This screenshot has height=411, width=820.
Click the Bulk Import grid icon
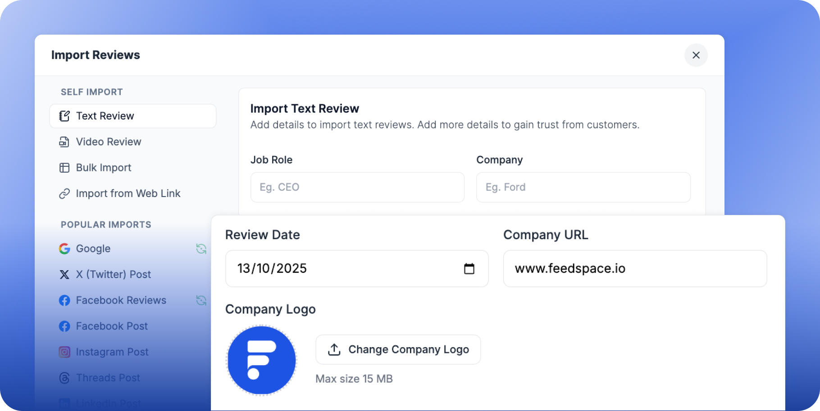pyautogui.click(x=64, y=167)
